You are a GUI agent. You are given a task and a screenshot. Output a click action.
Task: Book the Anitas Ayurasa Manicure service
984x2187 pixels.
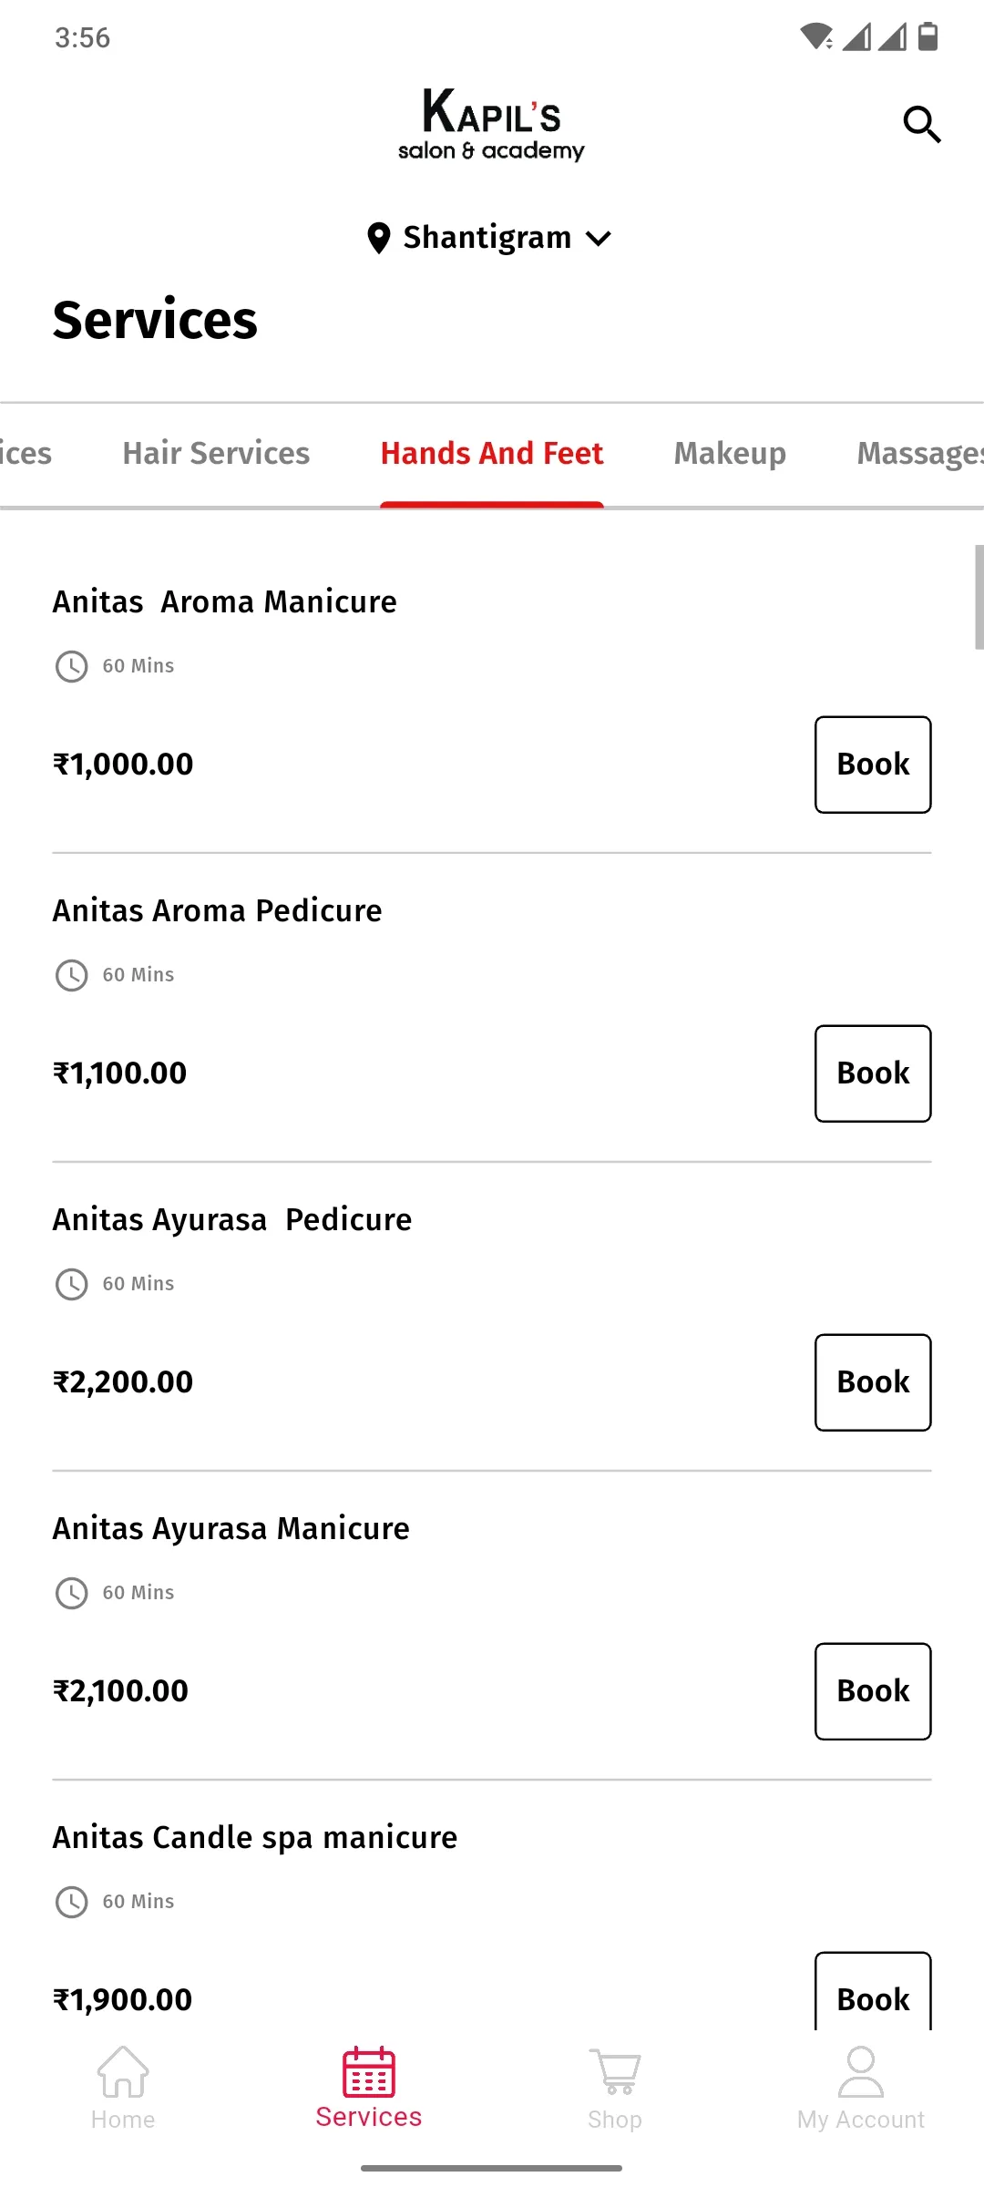coord(873,1691)
